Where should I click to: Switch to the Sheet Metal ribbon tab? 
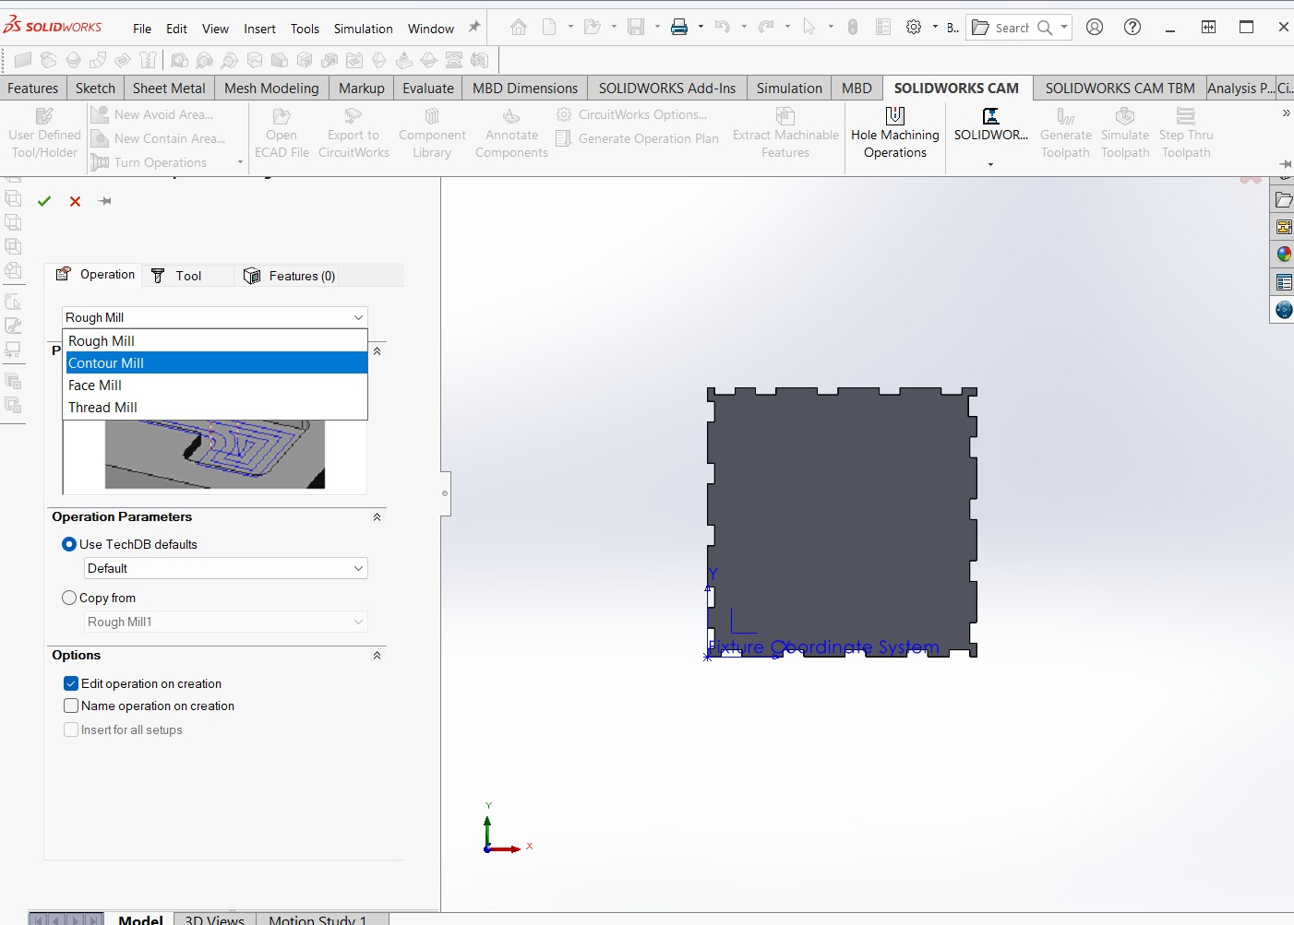point(169,89)
